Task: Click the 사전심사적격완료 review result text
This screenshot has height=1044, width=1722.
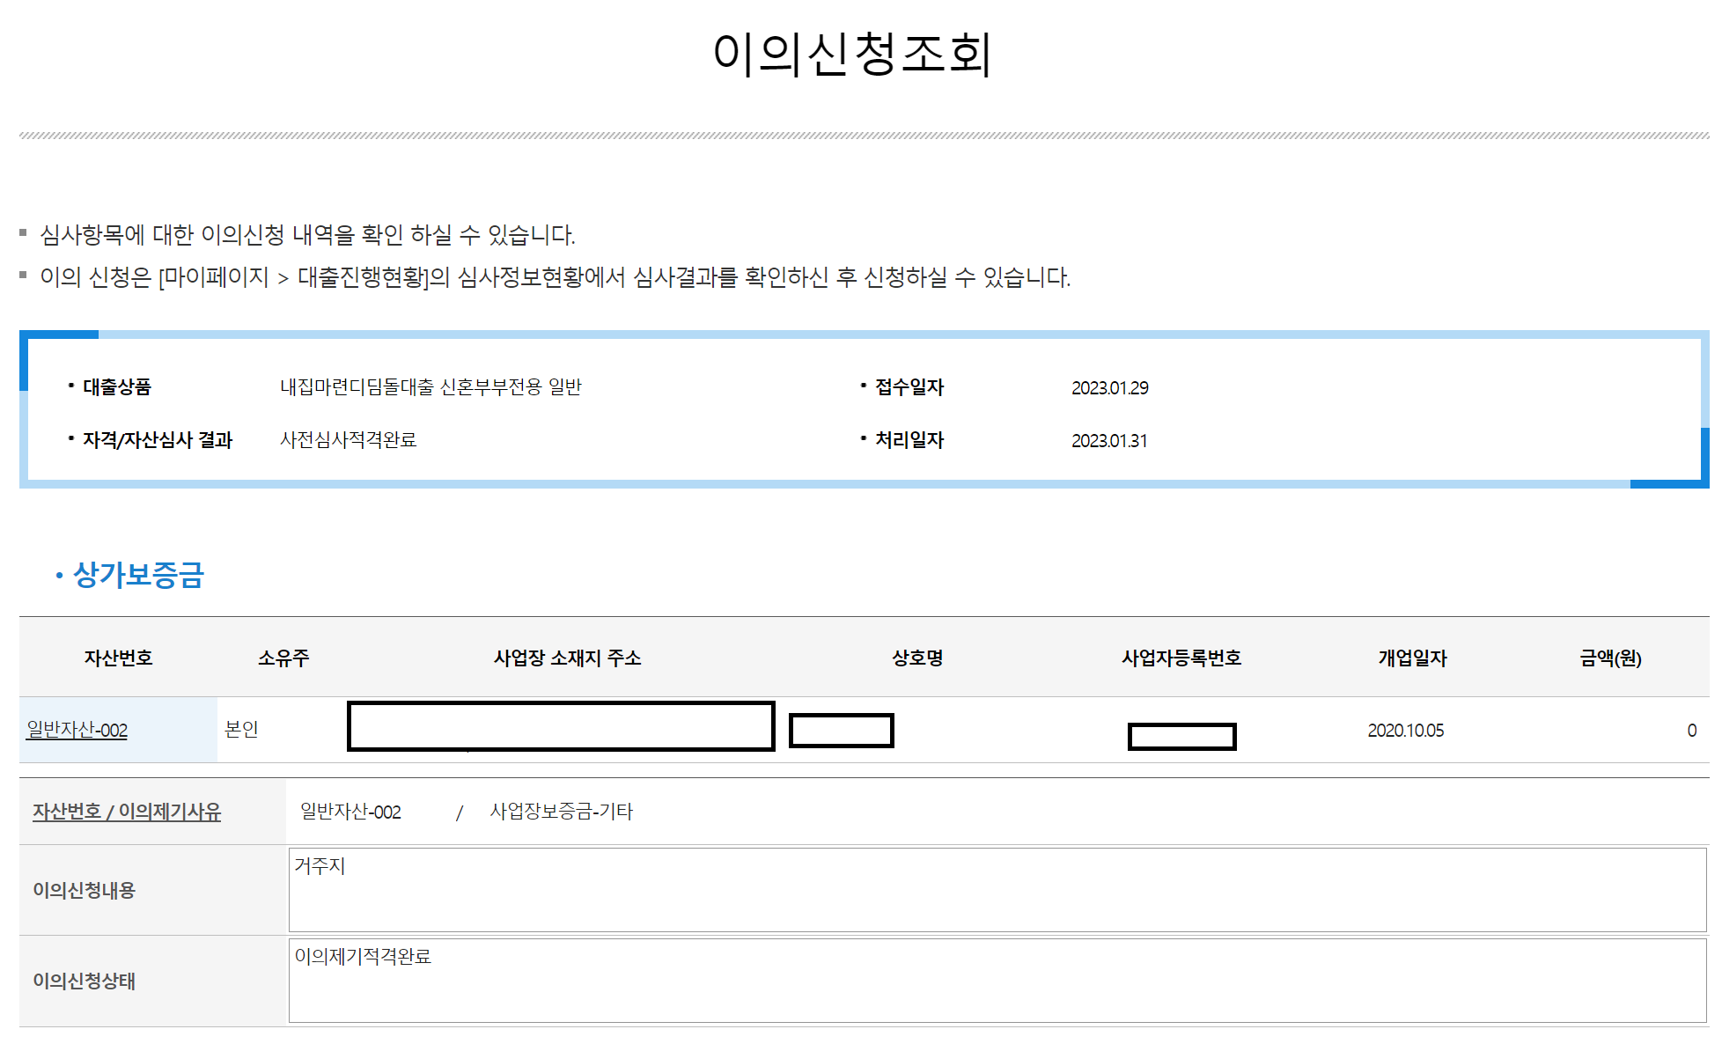Action: tap(348, 439)
